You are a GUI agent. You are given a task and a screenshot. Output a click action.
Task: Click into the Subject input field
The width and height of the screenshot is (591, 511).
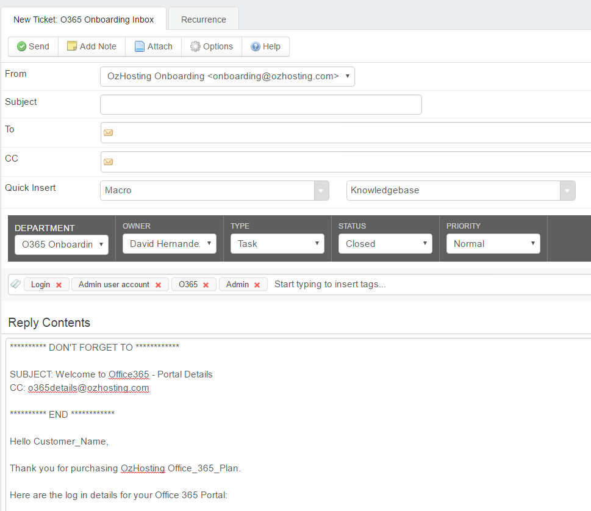pos(261,104)
